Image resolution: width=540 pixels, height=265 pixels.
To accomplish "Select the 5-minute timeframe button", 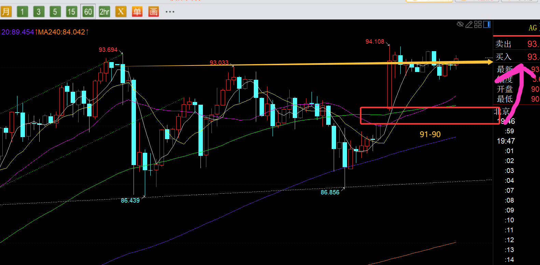I will click(55, 12).
